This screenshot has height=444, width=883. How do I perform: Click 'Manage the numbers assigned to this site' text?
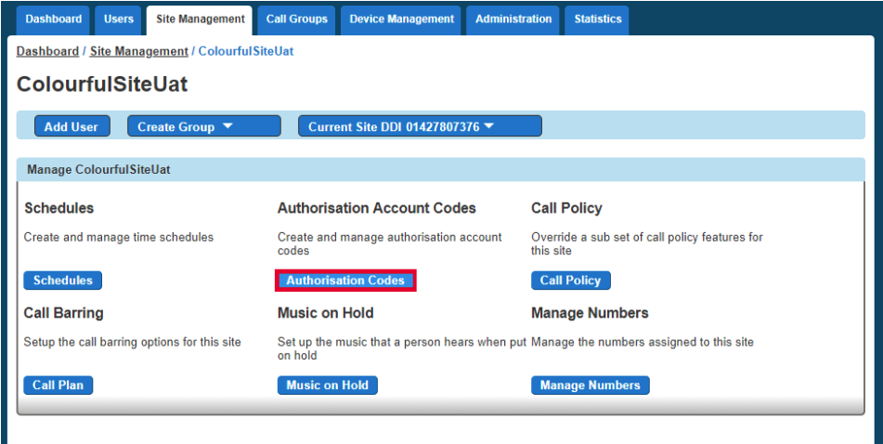point(643,342)
